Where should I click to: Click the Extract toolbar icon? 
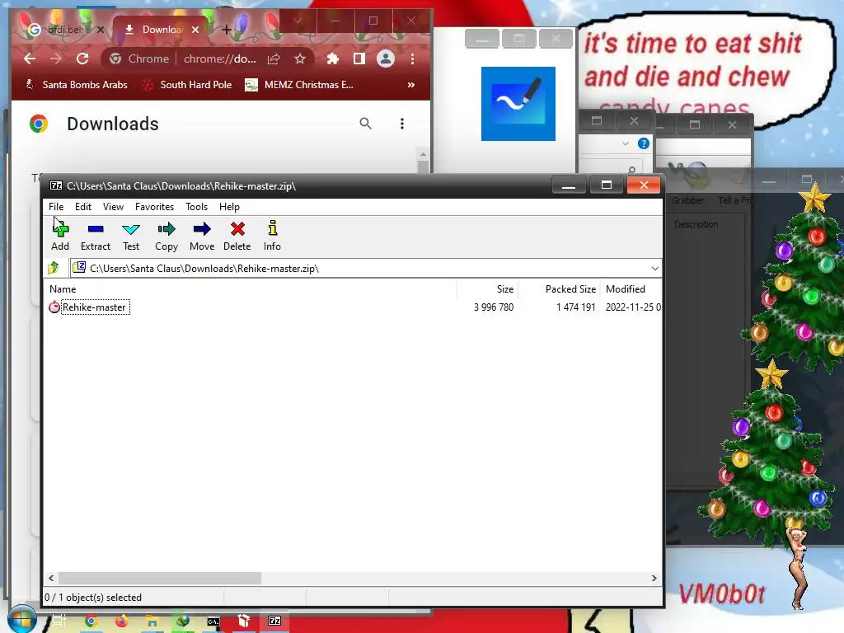[x=96, y=235]
